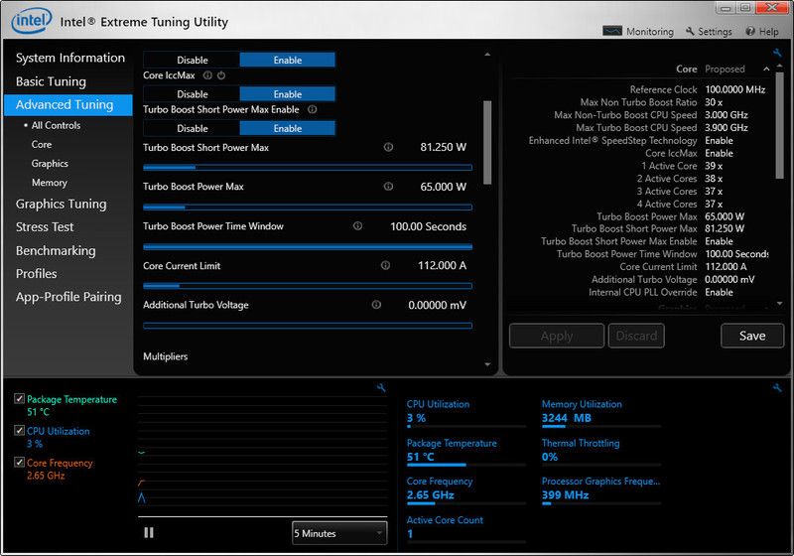Click wrench icon in the statistics panel

(777, 388)
